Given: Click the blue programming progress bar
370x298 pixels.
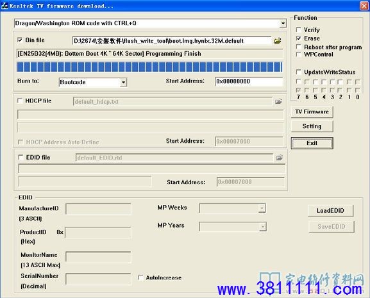Looking at the screenshot, I should coord(149,67).
